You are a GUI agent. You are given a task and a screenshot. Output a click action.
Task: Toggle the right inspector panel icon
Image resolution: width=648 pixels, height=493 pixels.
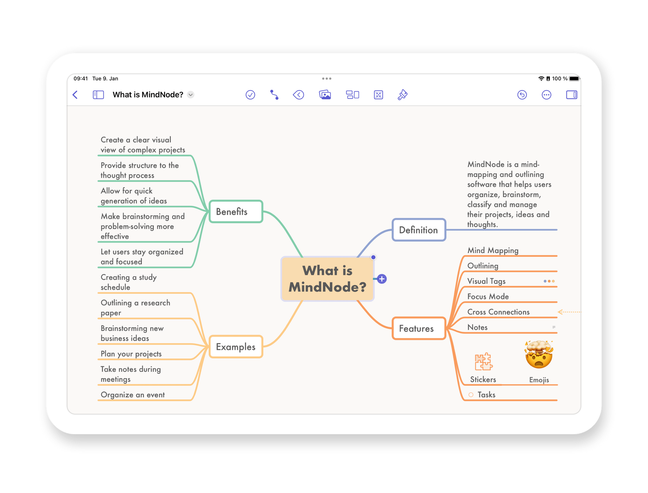point(571,95)
